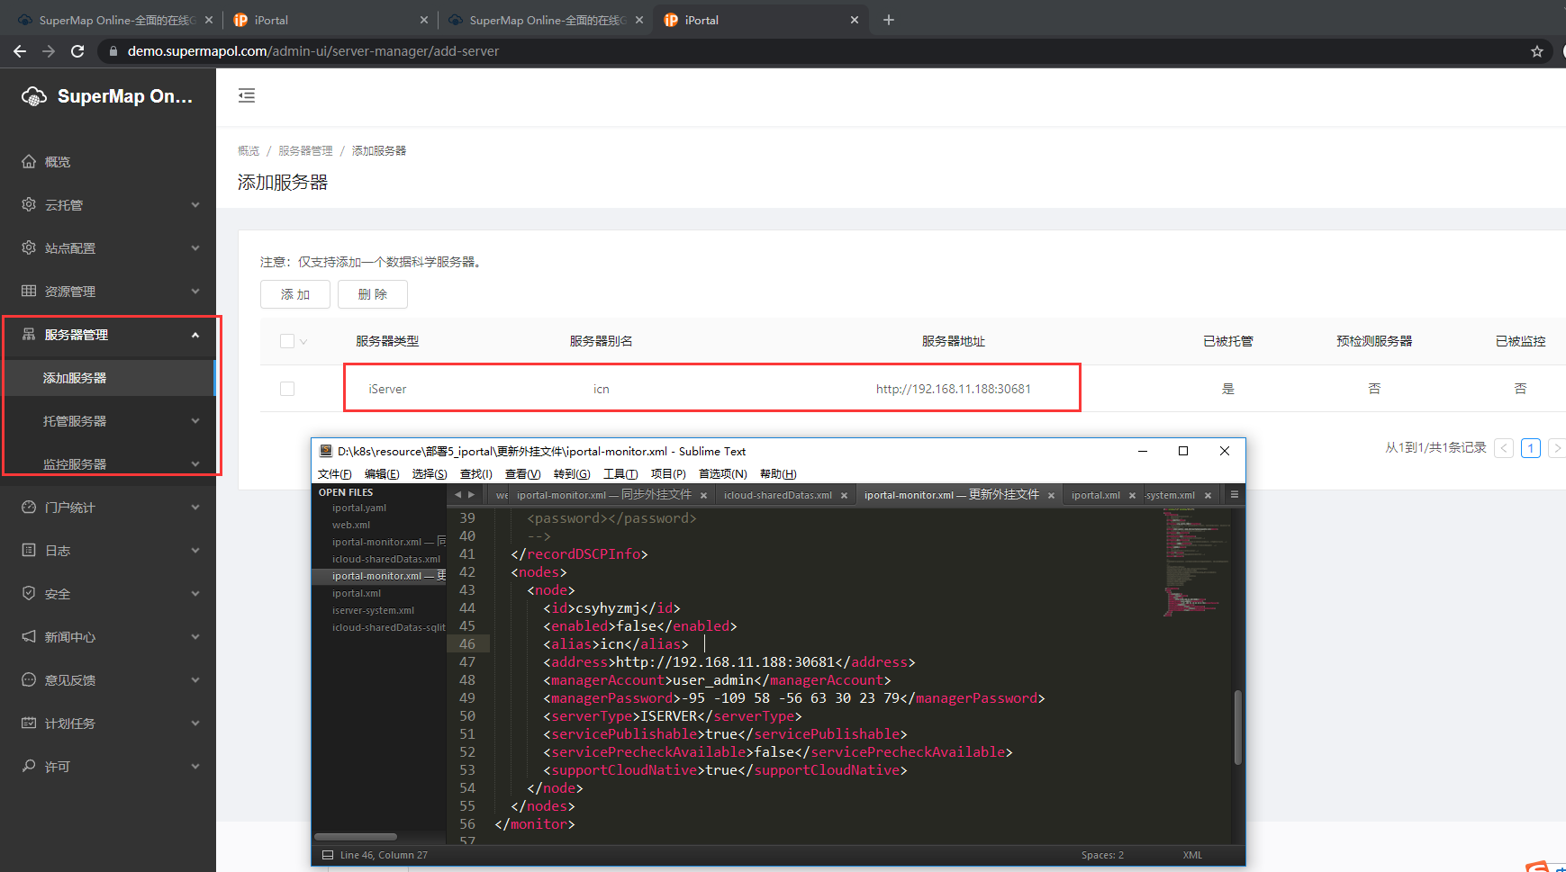Click the add (添加) button
This screenshot has width=1566, height=872.
click(x=294, y=294)
